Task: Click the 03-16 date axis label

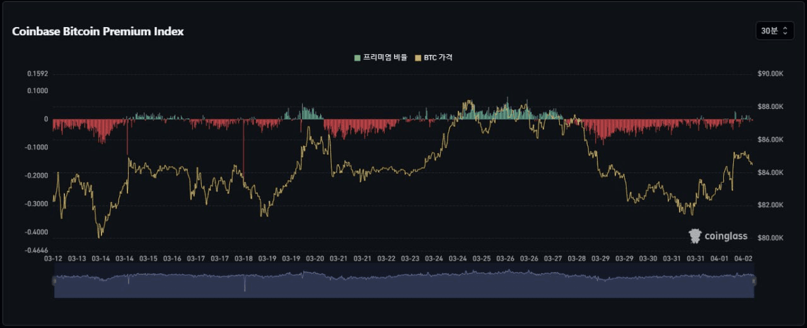Action: 172,259
